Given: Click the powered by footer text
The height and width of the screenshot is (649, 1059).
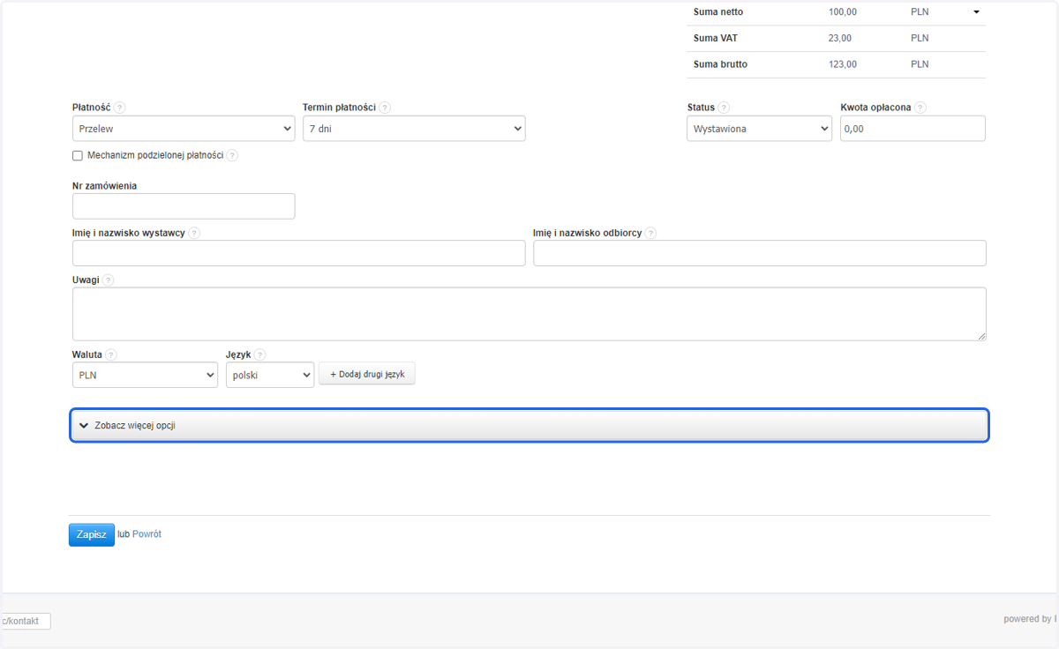Looking at the screenshot, I should (1030, 619).
